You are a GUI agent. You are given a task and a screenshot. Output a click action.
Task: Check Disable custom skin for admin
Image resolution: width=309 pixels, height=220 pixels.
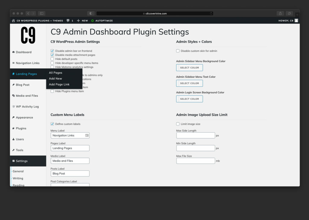pyautogui.click(x=178, y=51)
